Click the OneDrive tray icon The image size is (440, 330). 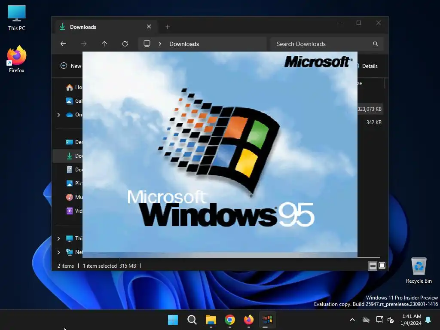coord(366,320)
